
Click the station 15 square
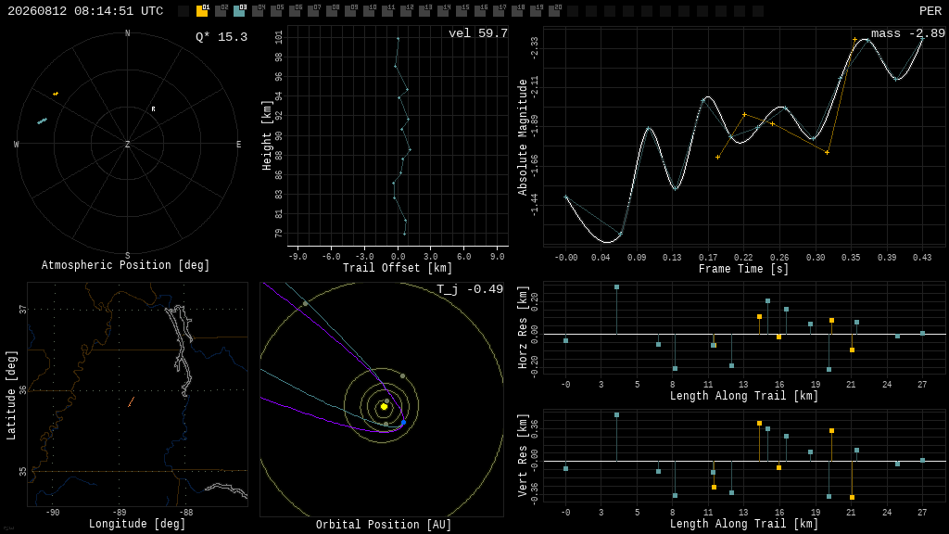(x=462, y=11)
